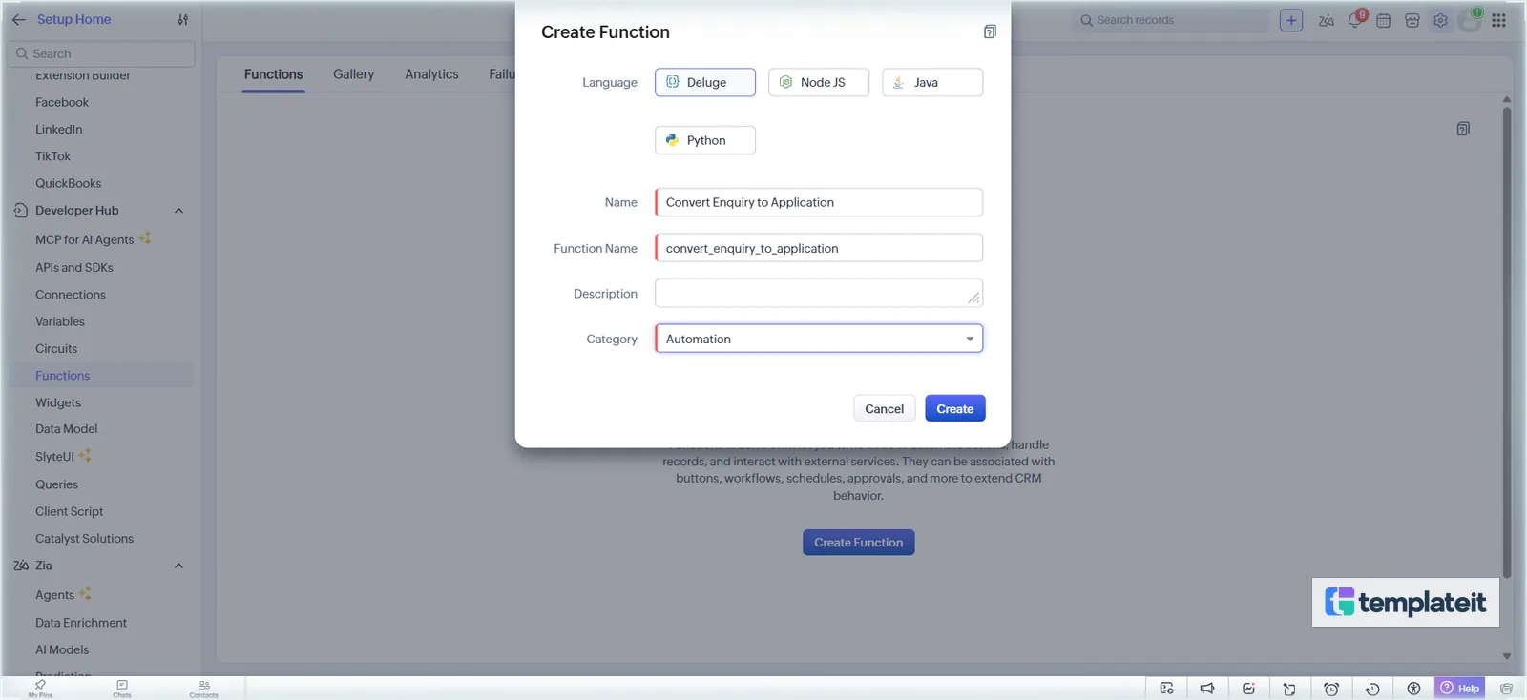Screen dimensions: 1527x700
Task: Collapse the Developer Hub section
Action: [178, 211]
